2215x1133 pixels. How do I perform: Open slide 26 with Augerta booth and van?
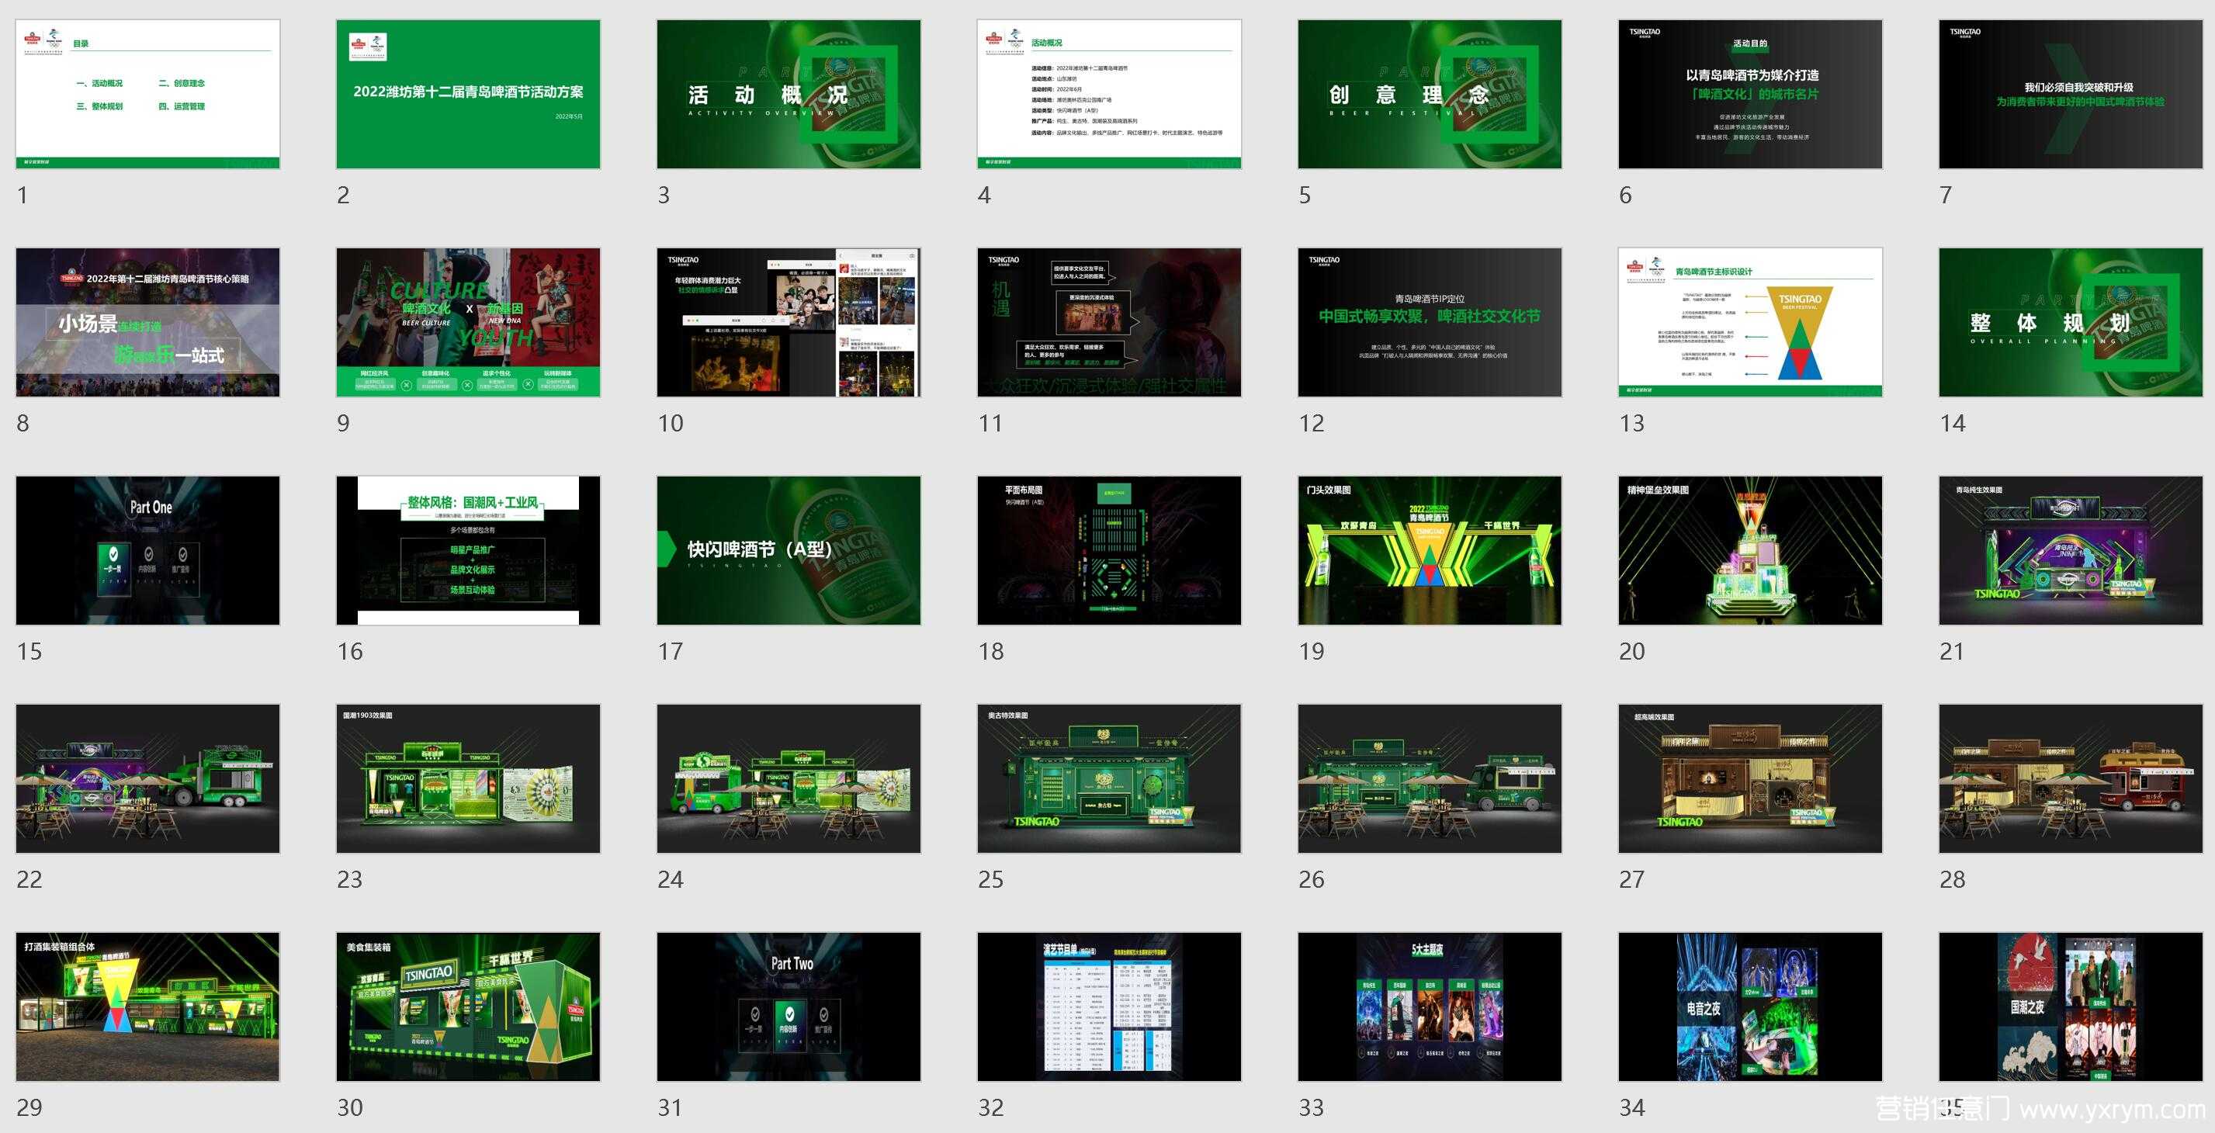pos(1430,779)
